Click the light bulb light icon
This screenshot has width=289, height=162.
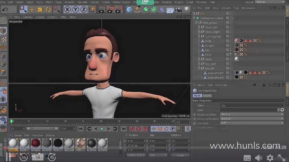point(187,9)
